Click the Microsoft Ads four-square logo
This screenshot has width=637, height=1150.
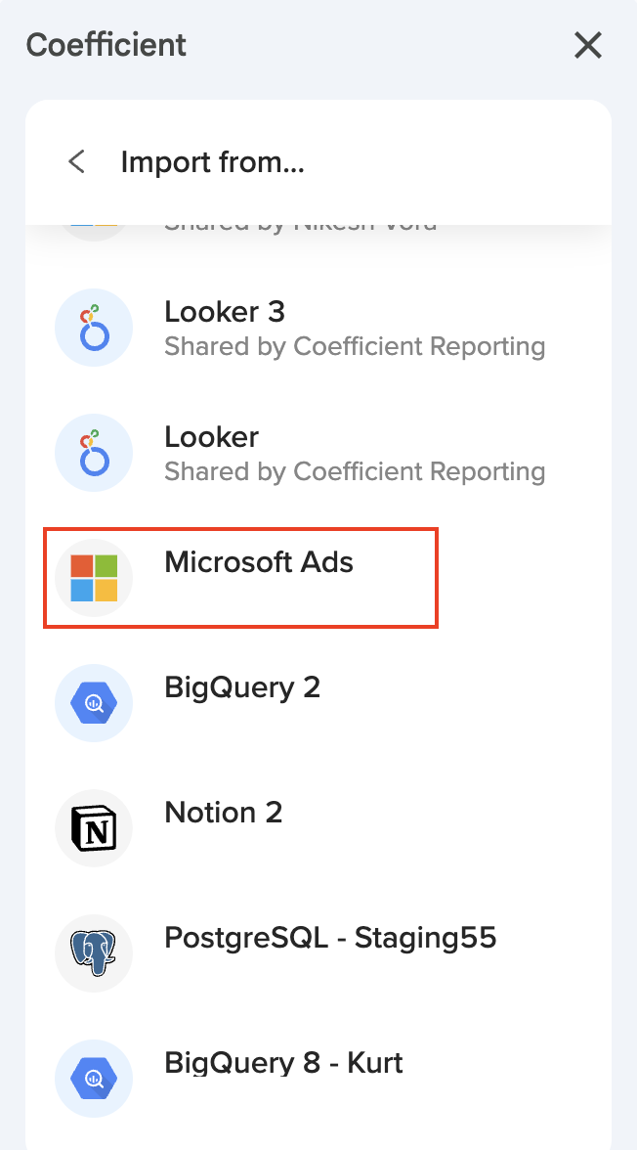[94, 578]
